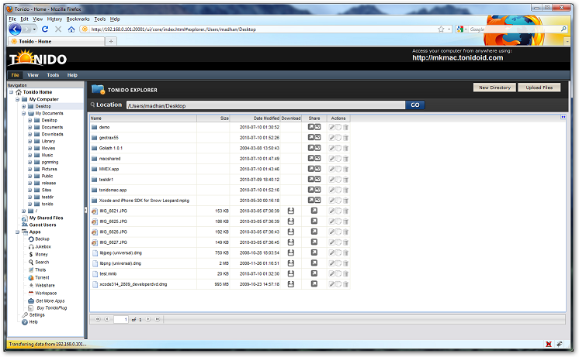Click the navigation panel collapse handle
The width and height of the screenshot is (579, 357).
(x=86, y=211)
